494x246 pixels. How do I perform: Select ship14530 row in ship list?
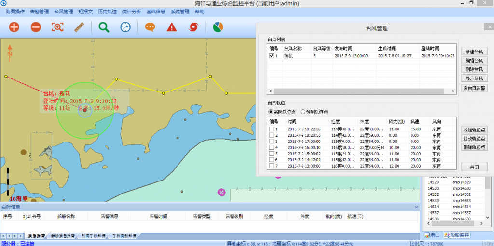pos(454,188)
